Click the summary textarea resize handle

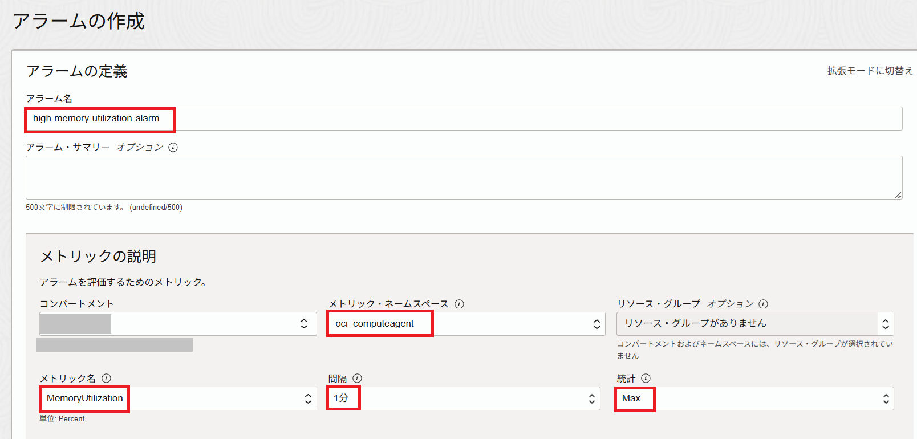[x=898, y=195]
